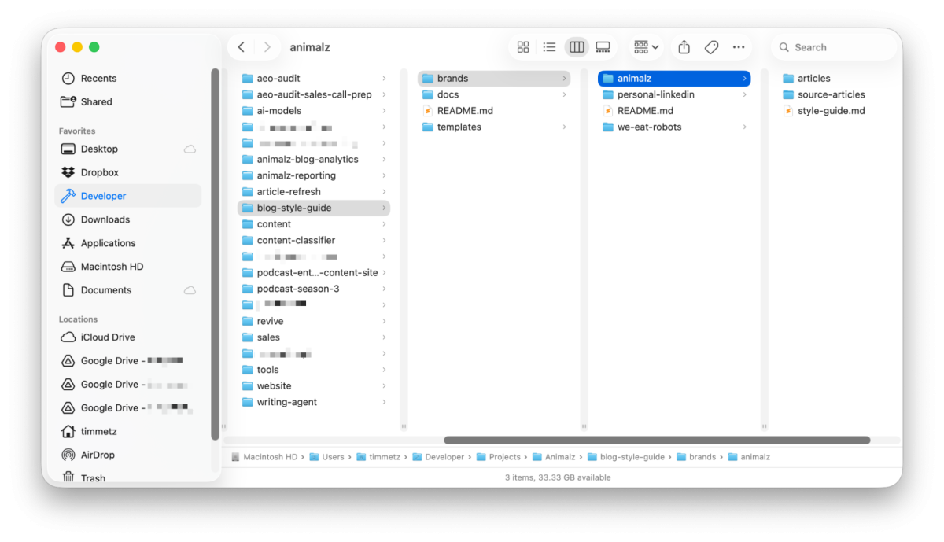Select the style-guide.md file
Viewport: 944px width, 542px height.
tap(831, 111)
